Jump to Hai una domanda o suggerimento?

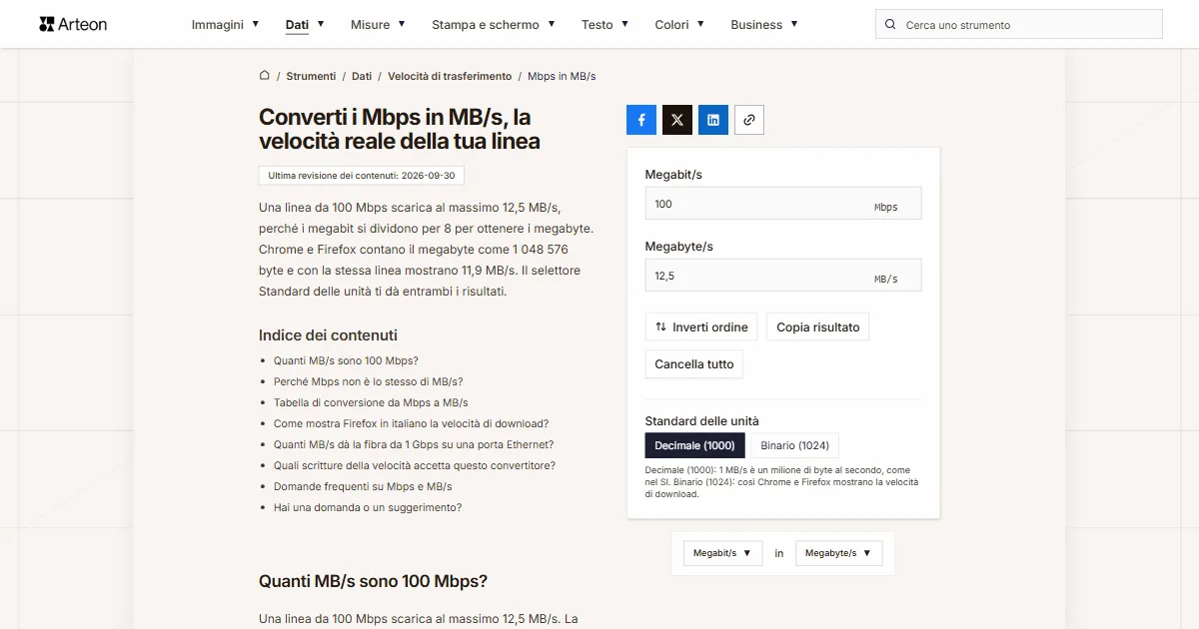click(368, 507)
